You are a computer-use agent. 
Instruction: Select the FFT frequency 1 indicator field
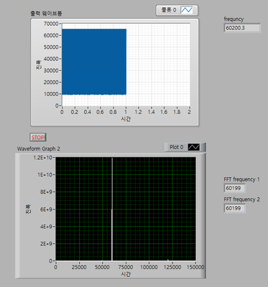point(234,188)
